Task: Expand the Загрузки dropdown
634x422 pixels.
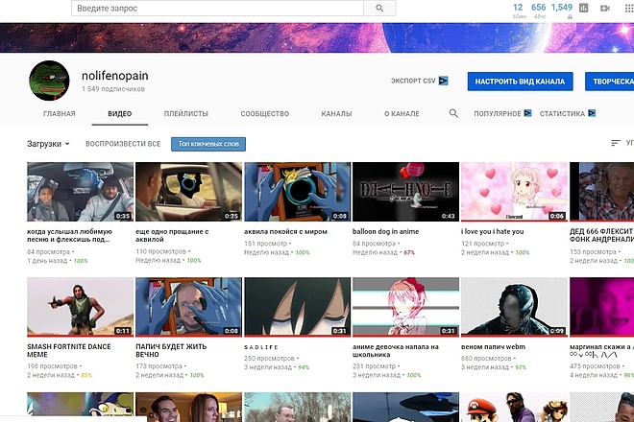Action: pyautogui.click(x=48, y=144)
